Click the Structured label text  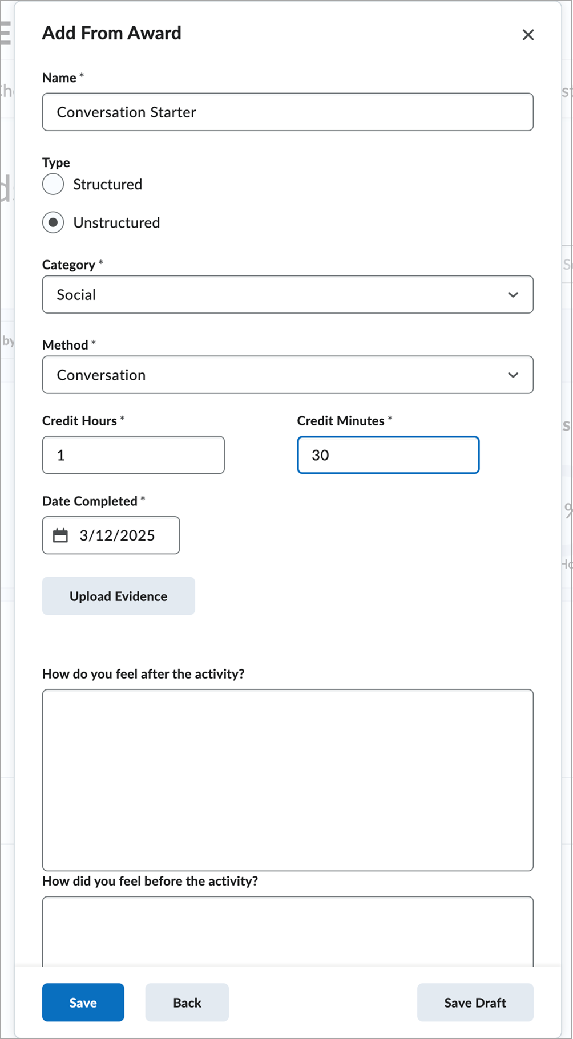(107, 184)
